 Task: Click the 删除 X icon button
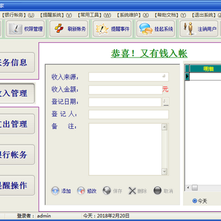point(138,191)
